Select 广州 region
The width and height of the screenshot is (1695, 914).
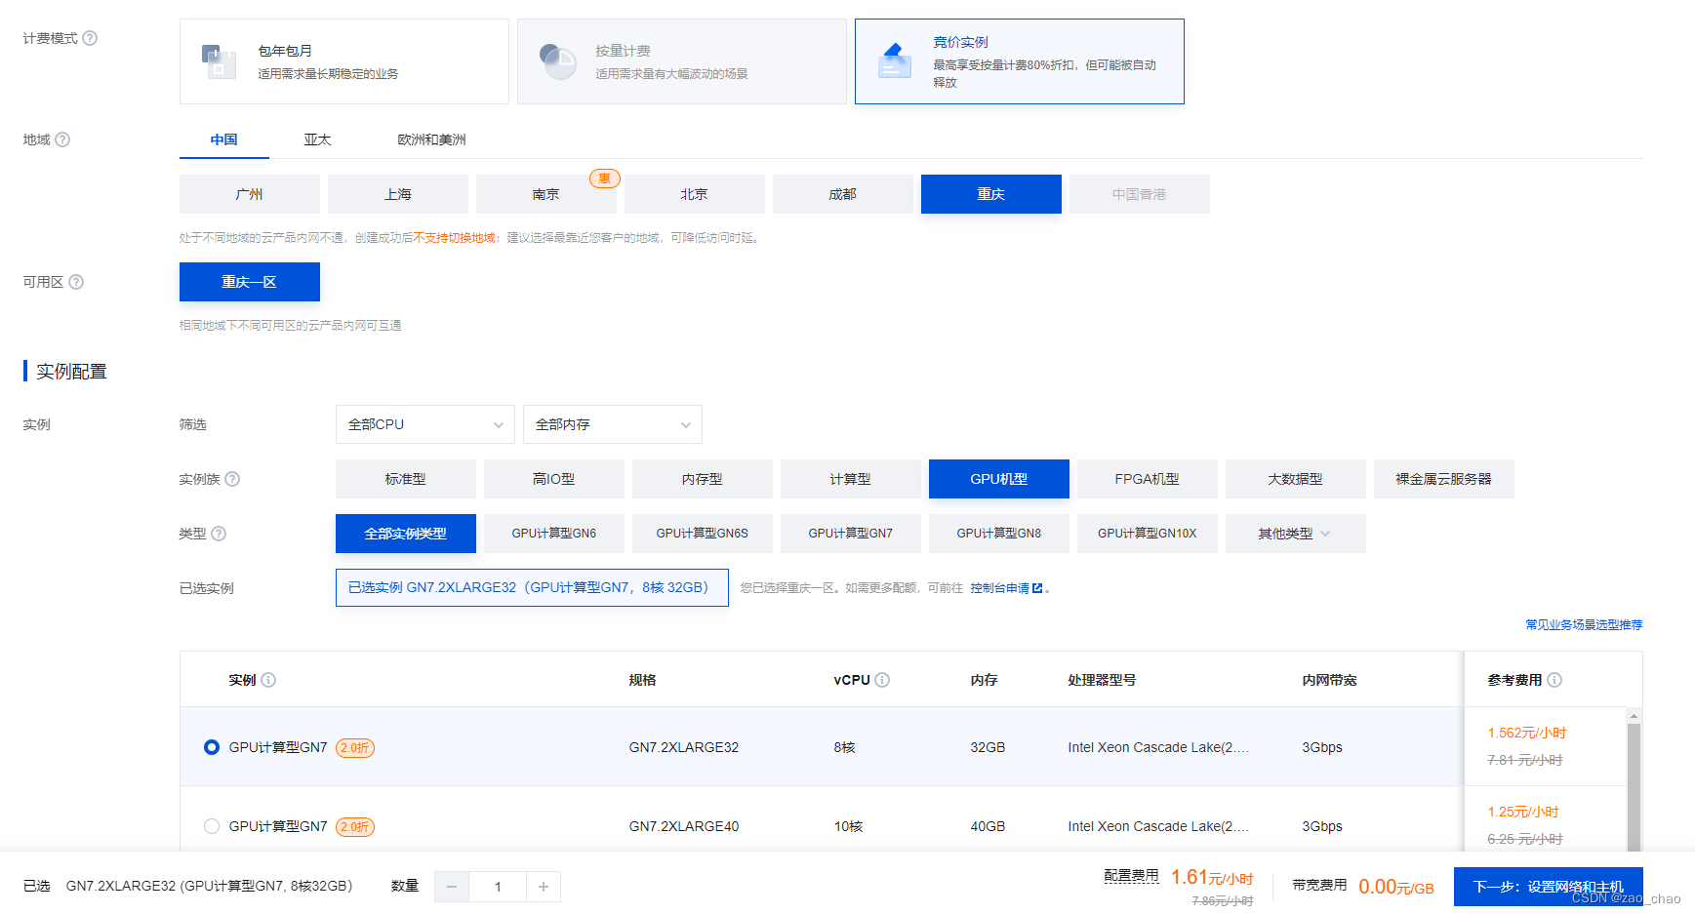coord(250,194)
